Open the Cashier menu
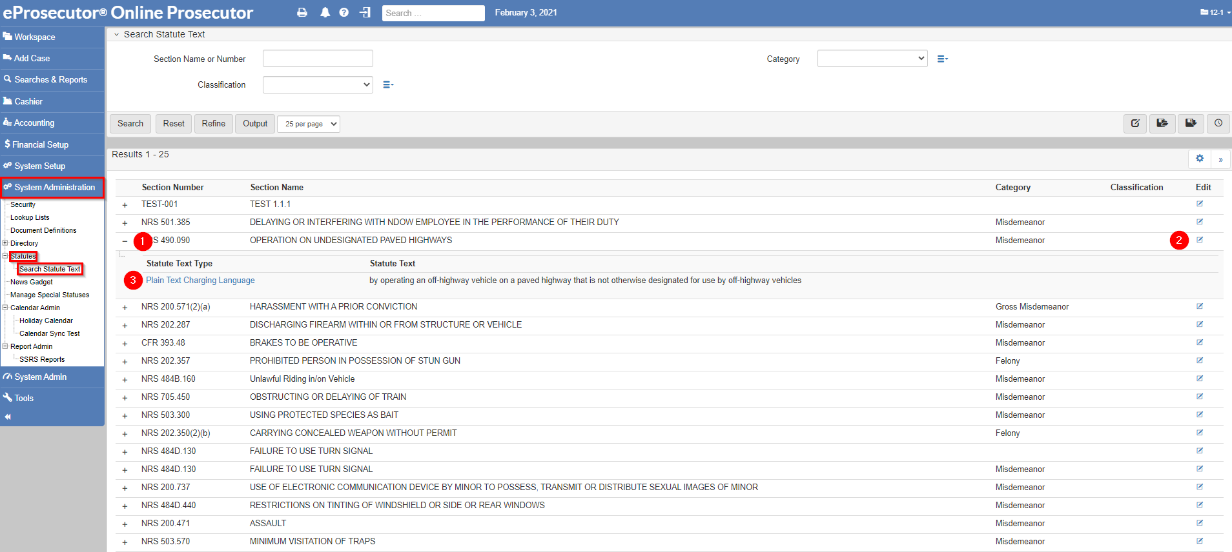Screen dimensions: 1232x552 (52, 101)
